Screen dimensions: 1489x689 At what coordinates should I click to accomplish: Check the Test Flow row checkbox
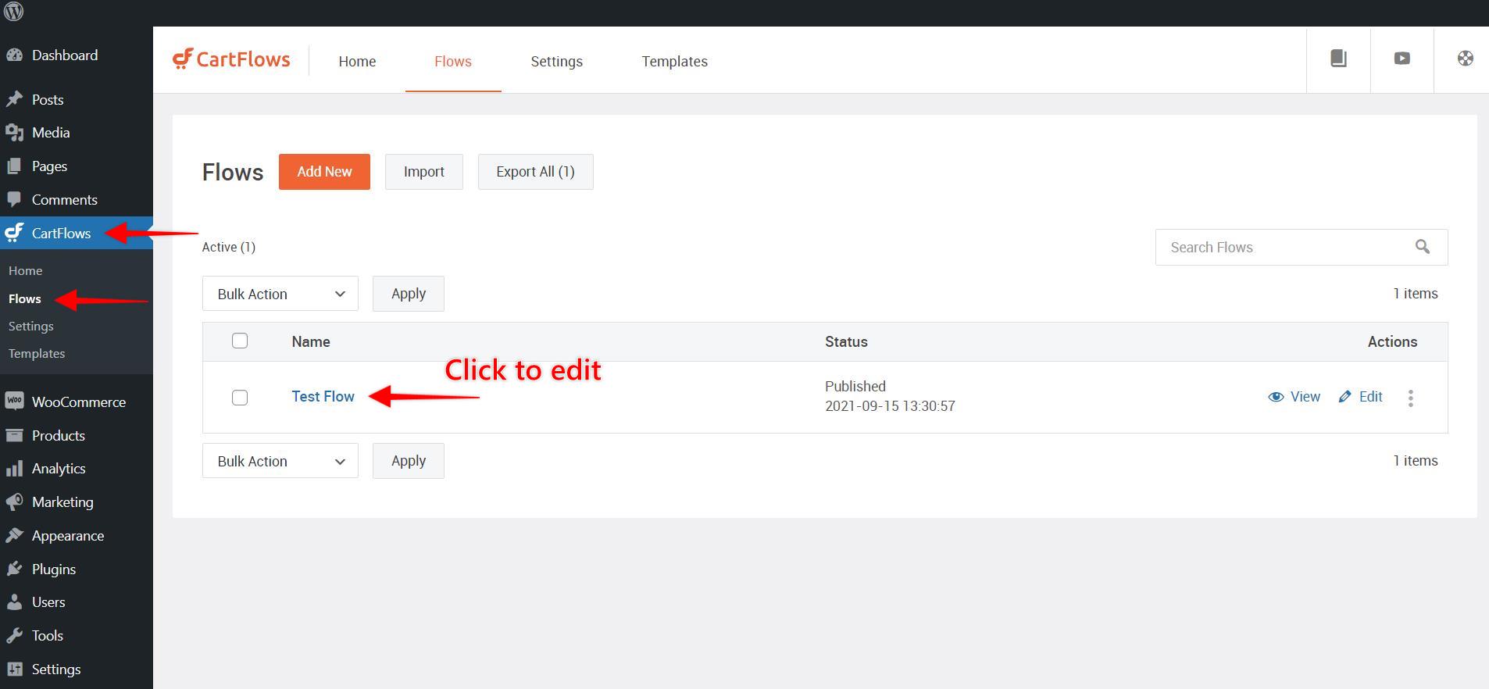240,398
